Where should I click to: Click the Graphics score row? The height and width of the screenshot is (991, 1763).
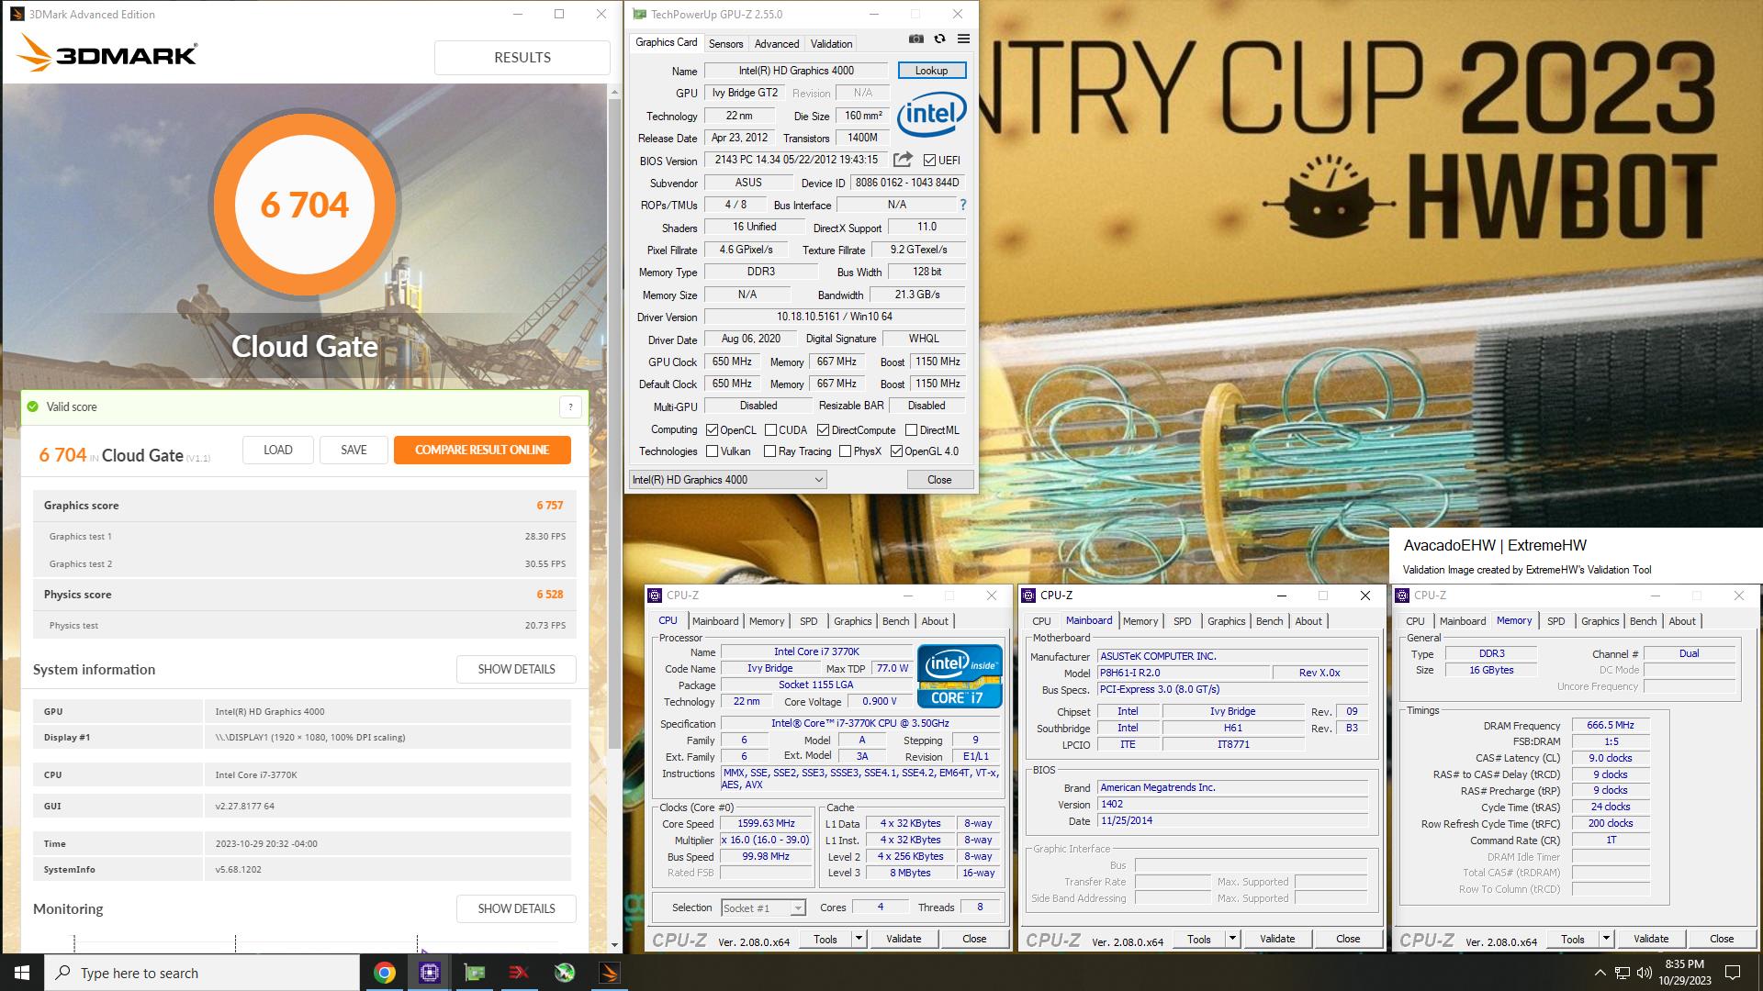[x=304, y=506]
